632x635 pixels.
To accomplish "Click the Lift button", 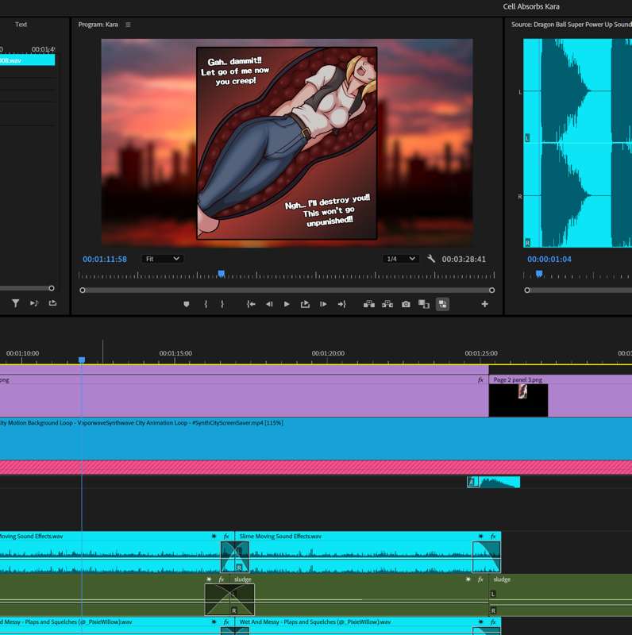I will [x=368, y=304].
